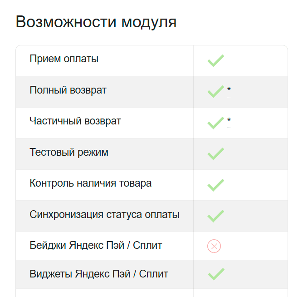
Task: Open the asterisk footnote beside Полный возврат
Action: [x=229, y=90]
